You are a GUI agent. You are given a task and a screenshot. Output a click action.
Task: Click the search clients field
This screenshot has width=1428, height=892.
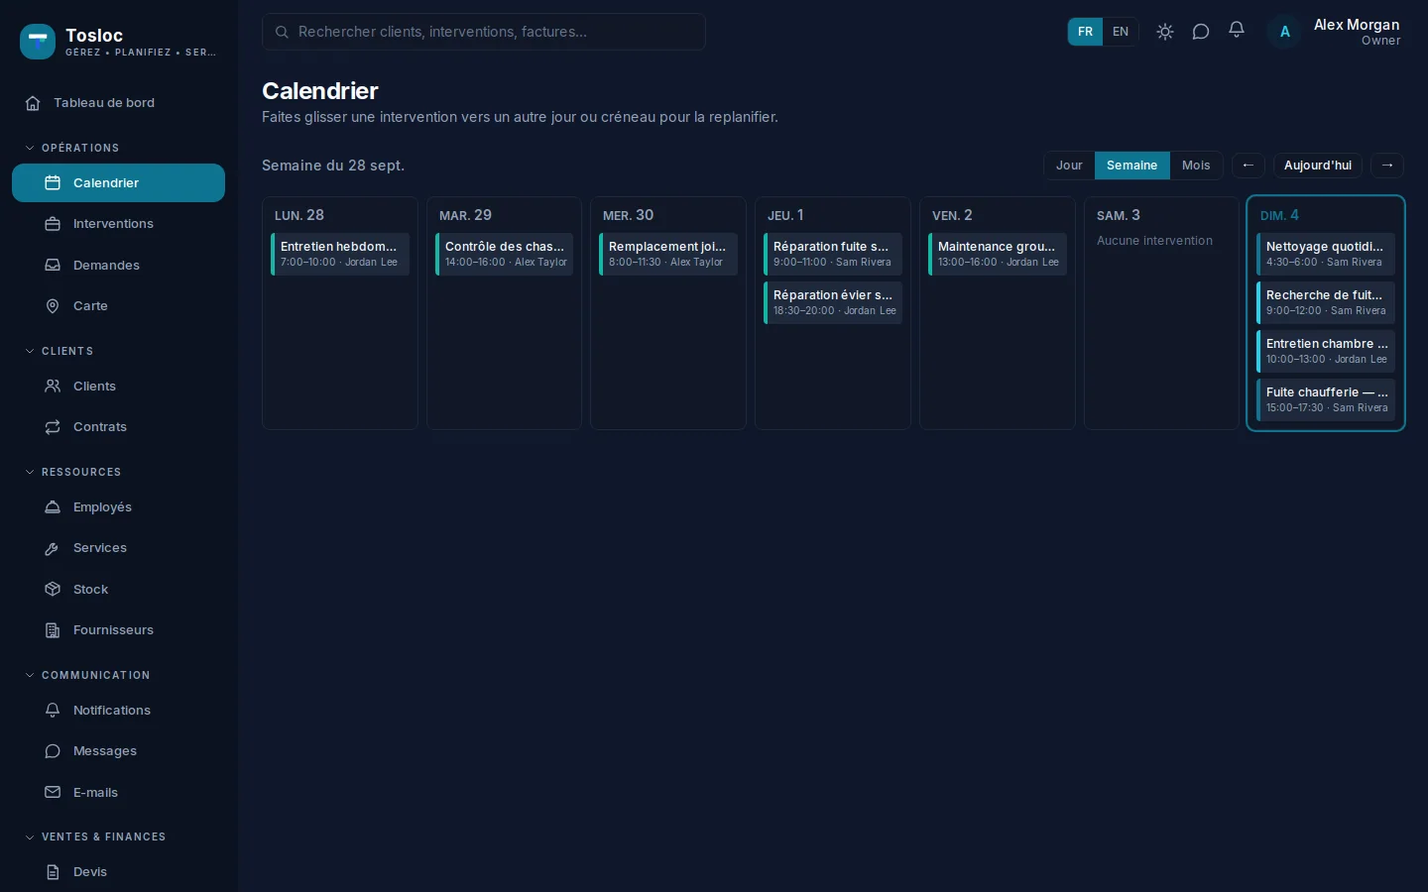point(484,32)
